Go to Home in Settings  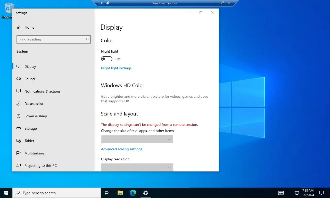coord(29,27)
